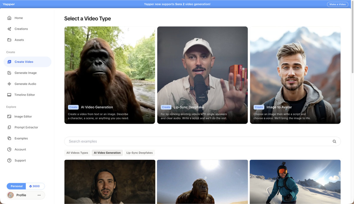The height and width of the screenshot is (204, 354).
Task: Open the Generate Audio tool
Action: tap(10, 84)
